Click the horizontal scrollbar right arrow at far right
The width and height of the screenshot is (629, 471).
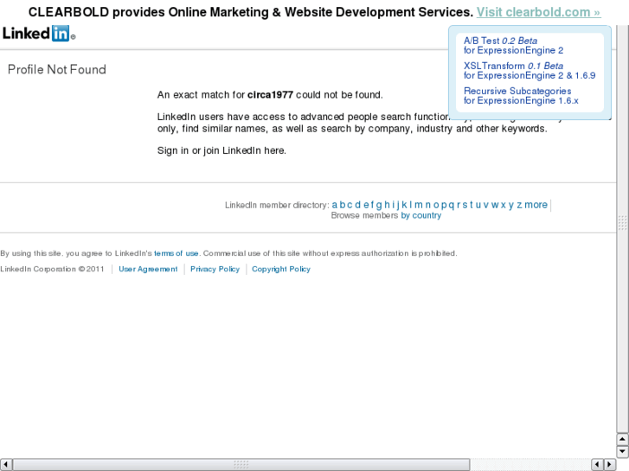[x=610, y=465]
